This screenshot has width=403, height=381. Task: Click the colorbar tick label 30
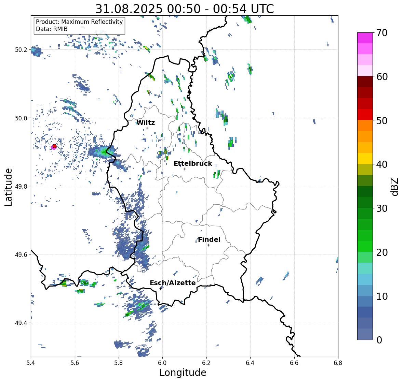click(x=382, y=208)
